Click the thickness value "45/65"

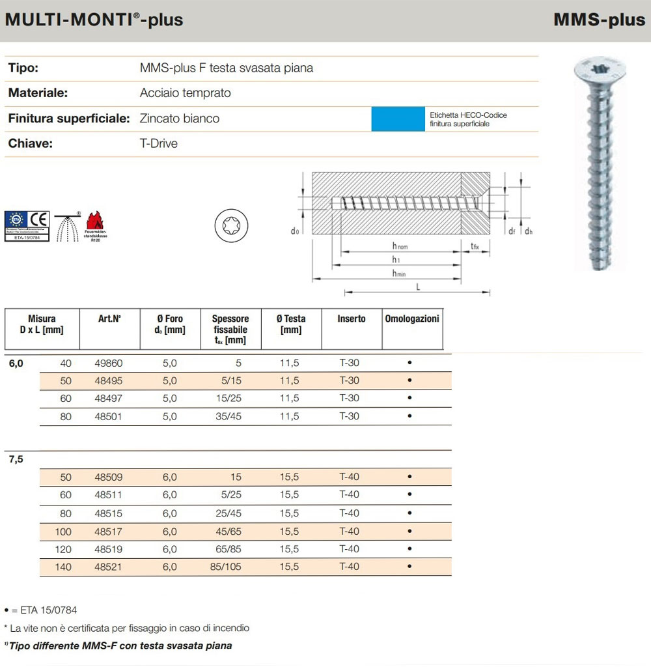[x=229, y=532]
